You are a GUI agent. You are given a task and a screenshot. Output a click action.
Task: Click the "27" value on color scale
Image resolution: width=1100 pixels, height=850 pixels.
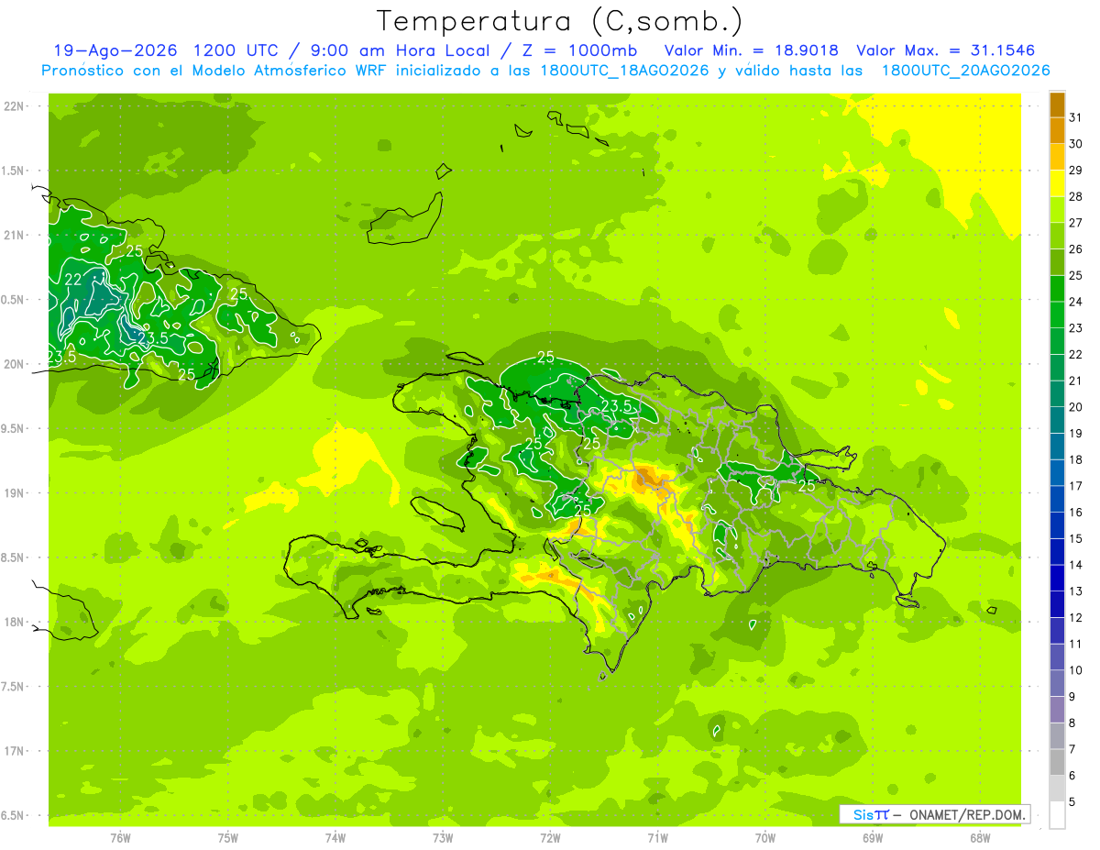tap(1076, 222)
